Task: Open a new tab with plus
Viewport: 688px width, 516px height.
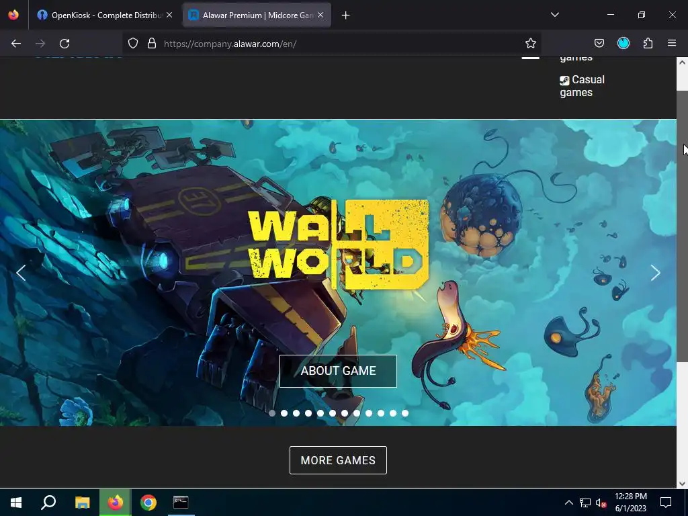Action: (346, 15)
